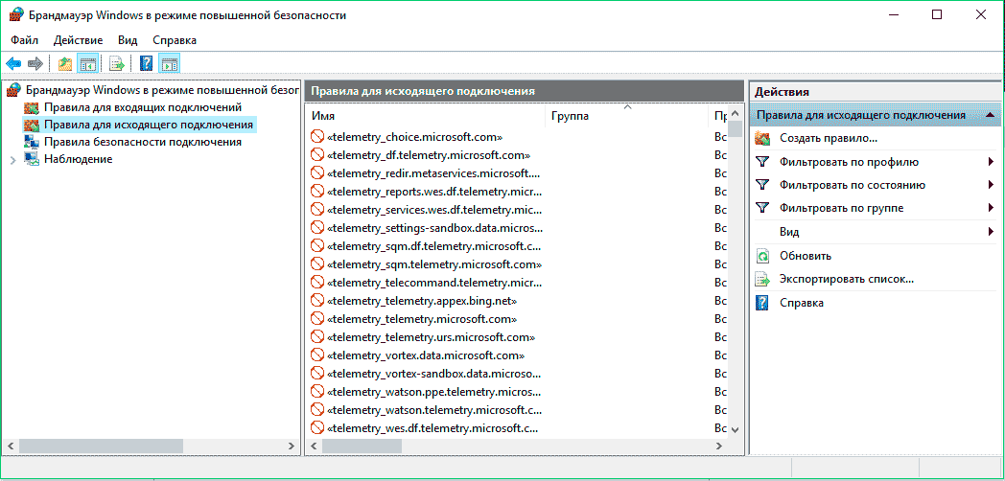Click the Up one level folder icon
The height and width of the screenshot is (481, 1005).
pos(65,63)
